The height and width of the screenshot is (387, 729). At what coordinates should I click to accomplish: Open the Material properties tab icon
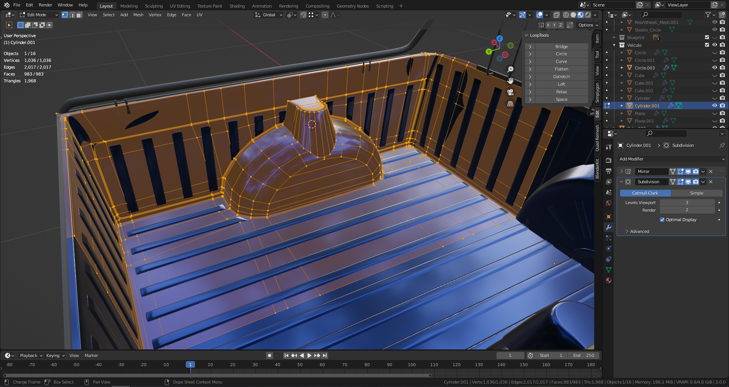click(609, 280)
